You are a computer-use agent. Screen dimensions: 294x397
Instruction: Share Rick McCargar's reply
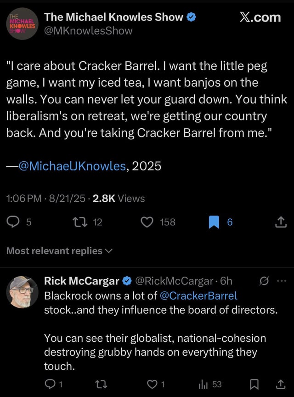280,384
